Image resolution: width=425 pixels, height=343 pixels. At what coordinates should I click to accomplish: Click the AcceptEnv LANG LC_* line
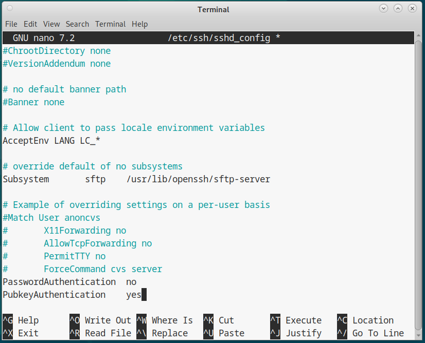click(51, 141)
